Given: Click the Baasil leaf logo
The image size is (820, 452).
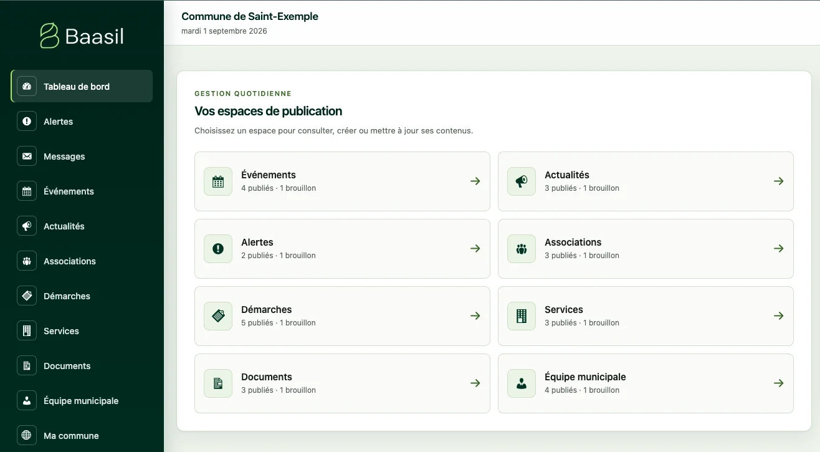Looking at the screenshot, I should click(49, 36).
